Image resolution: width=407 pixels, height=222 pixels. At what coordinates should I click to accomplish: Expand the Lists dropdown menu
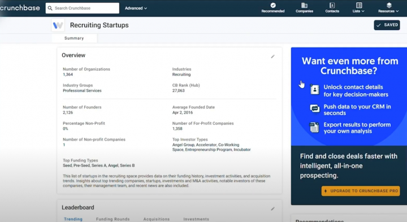click(x=358, y=8)
